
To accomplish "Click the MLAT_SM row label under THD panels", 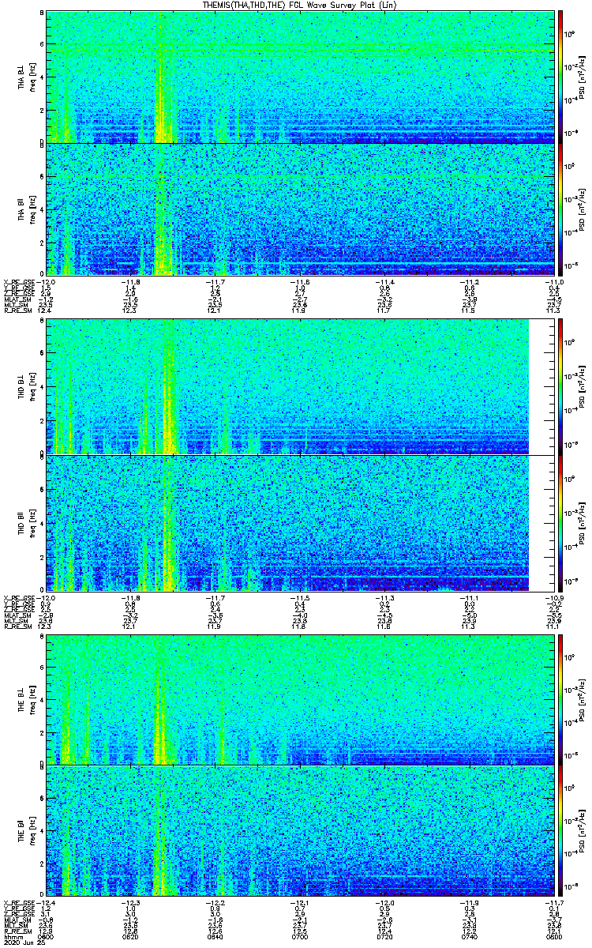I will pos(16,617).
